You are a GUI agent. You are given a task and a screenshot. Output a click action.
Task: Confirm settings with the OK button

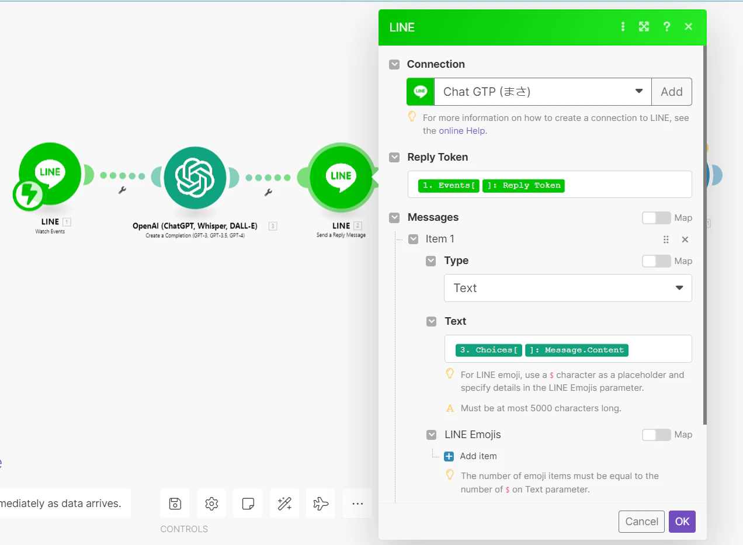tap(682, 522)
